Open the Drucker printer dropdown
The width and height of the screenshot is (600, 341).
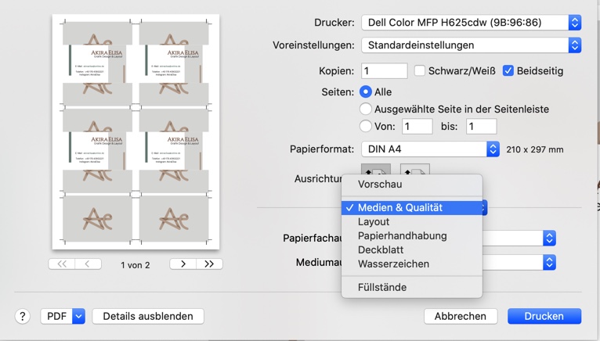(471, 23)
